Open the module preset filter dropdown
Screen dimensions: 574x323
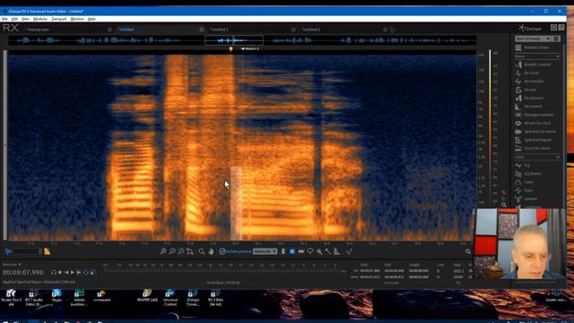click(534, 39)
